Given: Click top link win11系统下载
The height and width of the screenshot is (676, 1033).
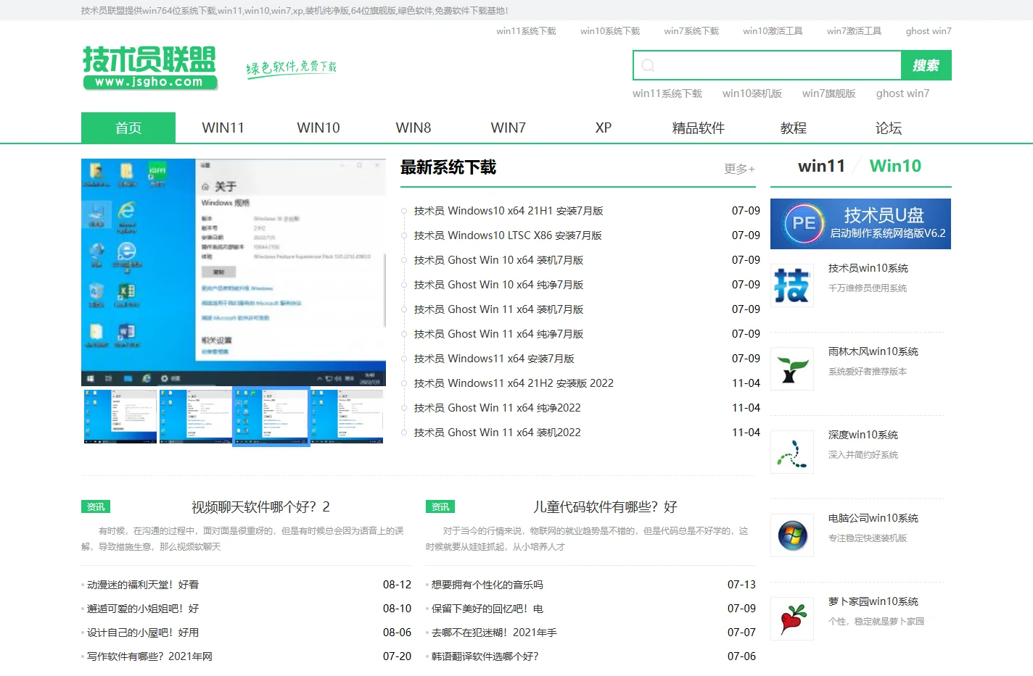Looking at the screenshot, I should pos(526,31).
